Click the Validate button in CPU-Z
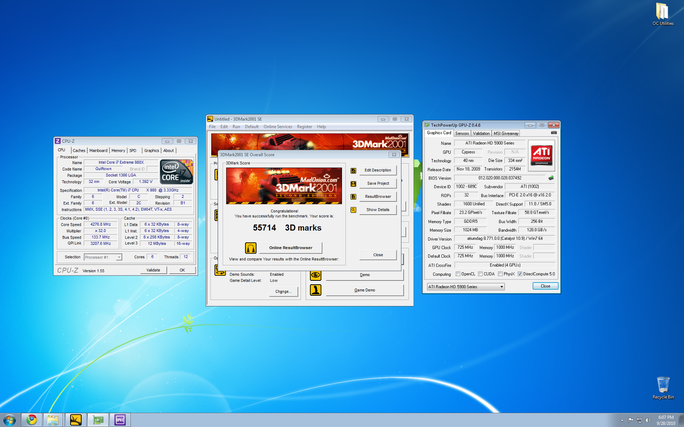The height and width of the screenshot is (427, 684). click(153, 270)
